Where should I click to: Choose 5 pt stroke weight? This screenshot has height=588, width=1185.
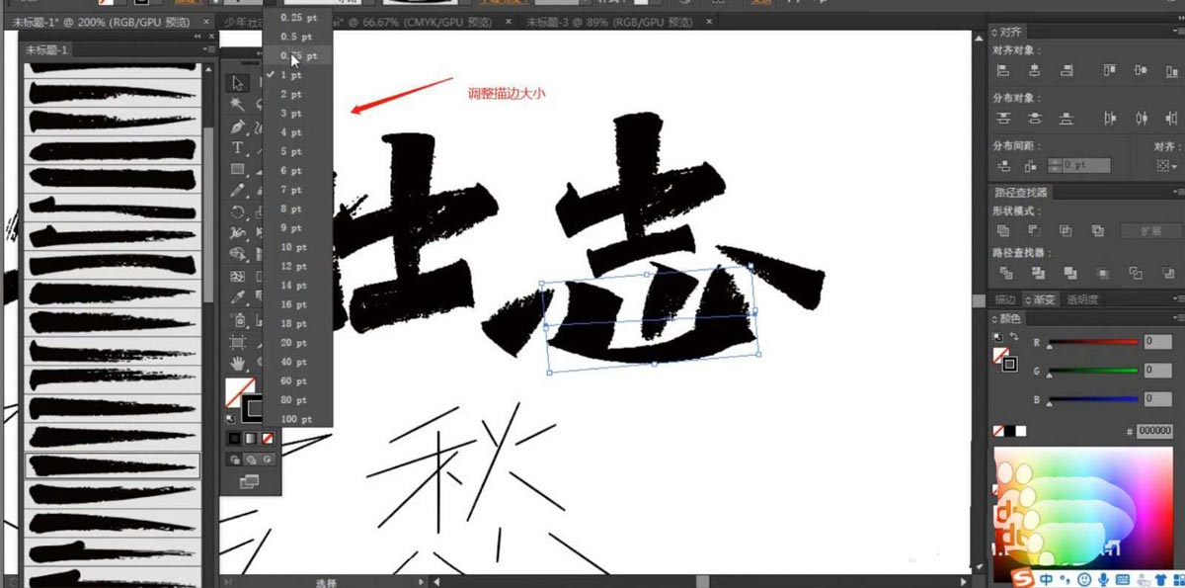290,151
